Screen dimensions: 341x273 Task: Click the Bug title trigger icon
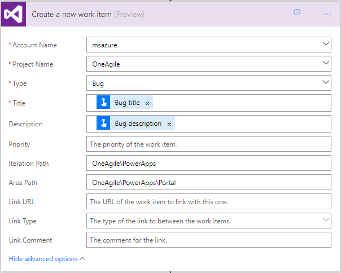coord(103,103)
